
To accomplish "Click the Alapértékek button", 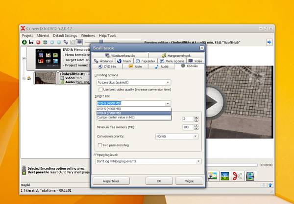I will click(x=111, y=181).
